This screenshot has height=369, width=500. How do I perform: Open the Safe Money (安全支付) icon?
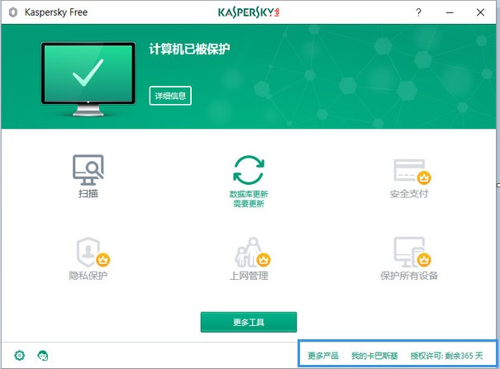pyautogui.click(x=412, y=172)
